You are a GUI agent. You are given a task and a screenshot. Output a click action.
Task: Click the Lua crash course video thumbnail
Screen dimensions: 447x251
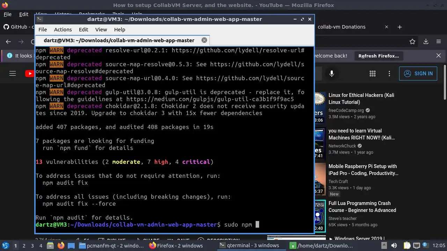tap(320, 216)
